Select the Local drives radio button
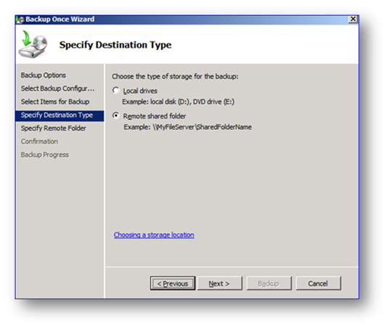389x329 pixels. [116, 91]
